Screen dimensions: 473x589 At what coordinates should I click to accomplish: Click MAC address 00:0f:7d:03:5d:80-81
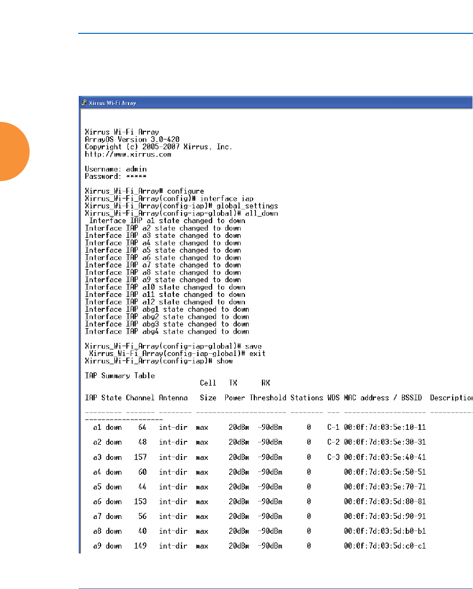point(385,501)
